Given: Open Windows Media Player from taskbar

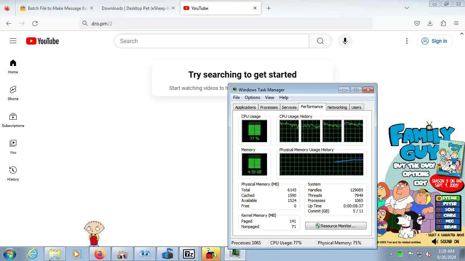Looking at the screenshot, I should pos(77,254).
